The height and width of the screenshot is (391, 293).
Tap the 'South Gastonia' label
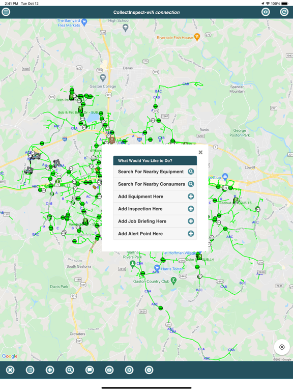pos(79,266)
